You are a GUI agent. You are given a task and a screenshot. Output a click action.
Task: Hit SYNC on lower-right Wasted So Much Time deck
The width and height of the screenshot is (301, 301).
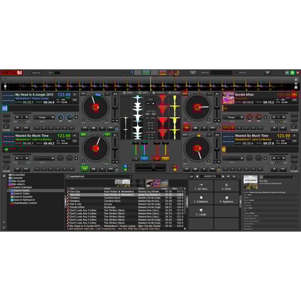212,169
